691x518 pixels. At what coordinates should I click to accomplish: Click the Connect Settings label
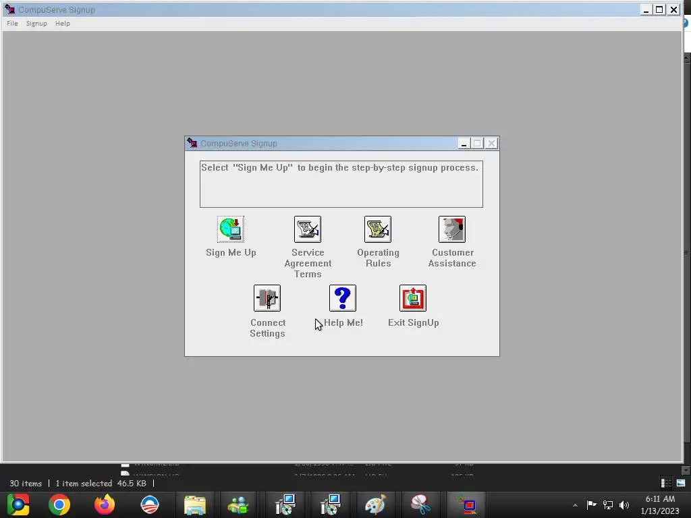[267, 328]
